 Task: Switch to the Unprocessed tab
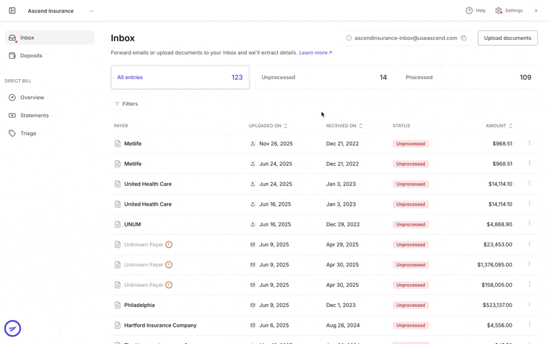324,77
